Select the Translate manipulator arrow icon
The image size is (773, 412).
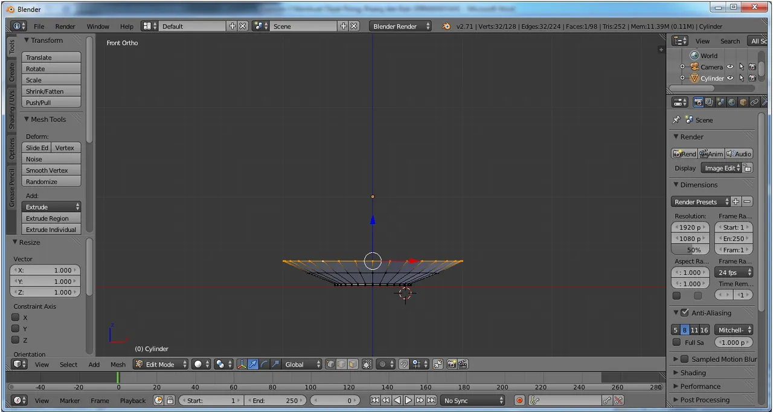point(253,364)
